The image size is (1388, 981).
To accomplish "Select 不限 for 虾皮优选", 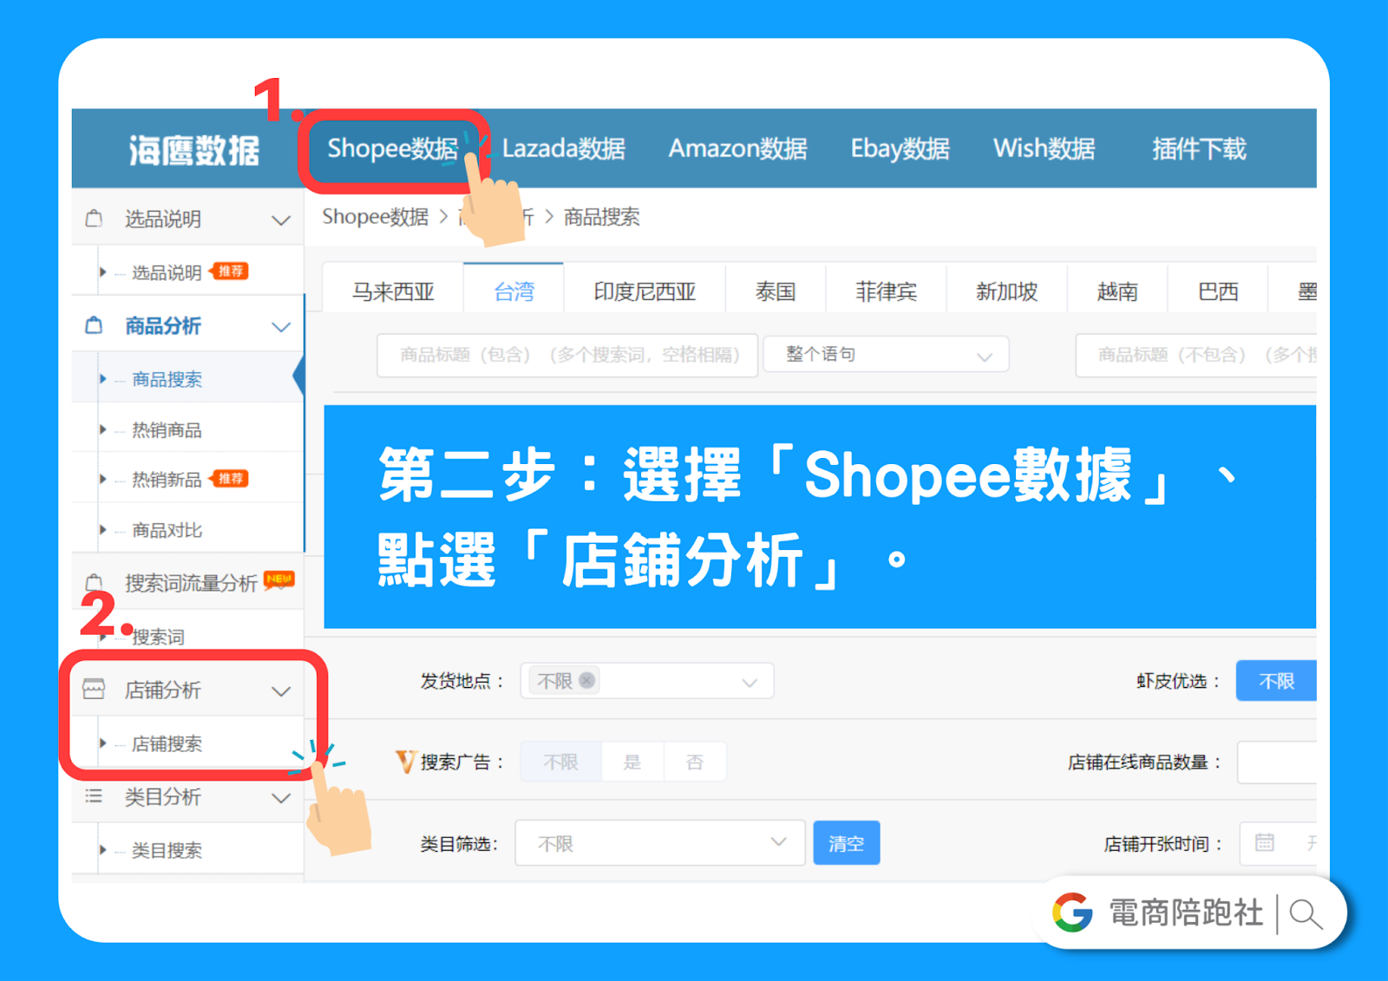I will coord(1276,681).
